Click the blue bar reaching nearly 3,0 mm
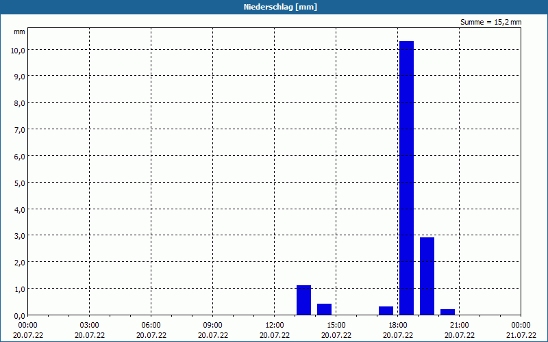The image size is (548, 342). click(x=427, y=276)
